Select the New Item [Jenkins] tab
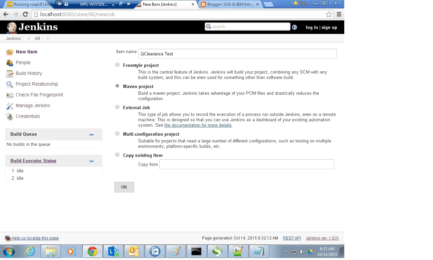The width and height of the screenshot is (433, 260). pos(165,4)
